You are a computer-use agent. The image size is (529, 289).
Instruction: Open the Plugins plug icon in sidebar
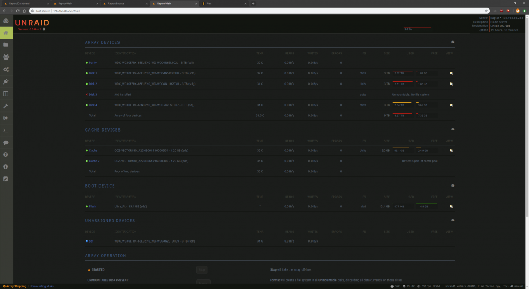(6, 81)
